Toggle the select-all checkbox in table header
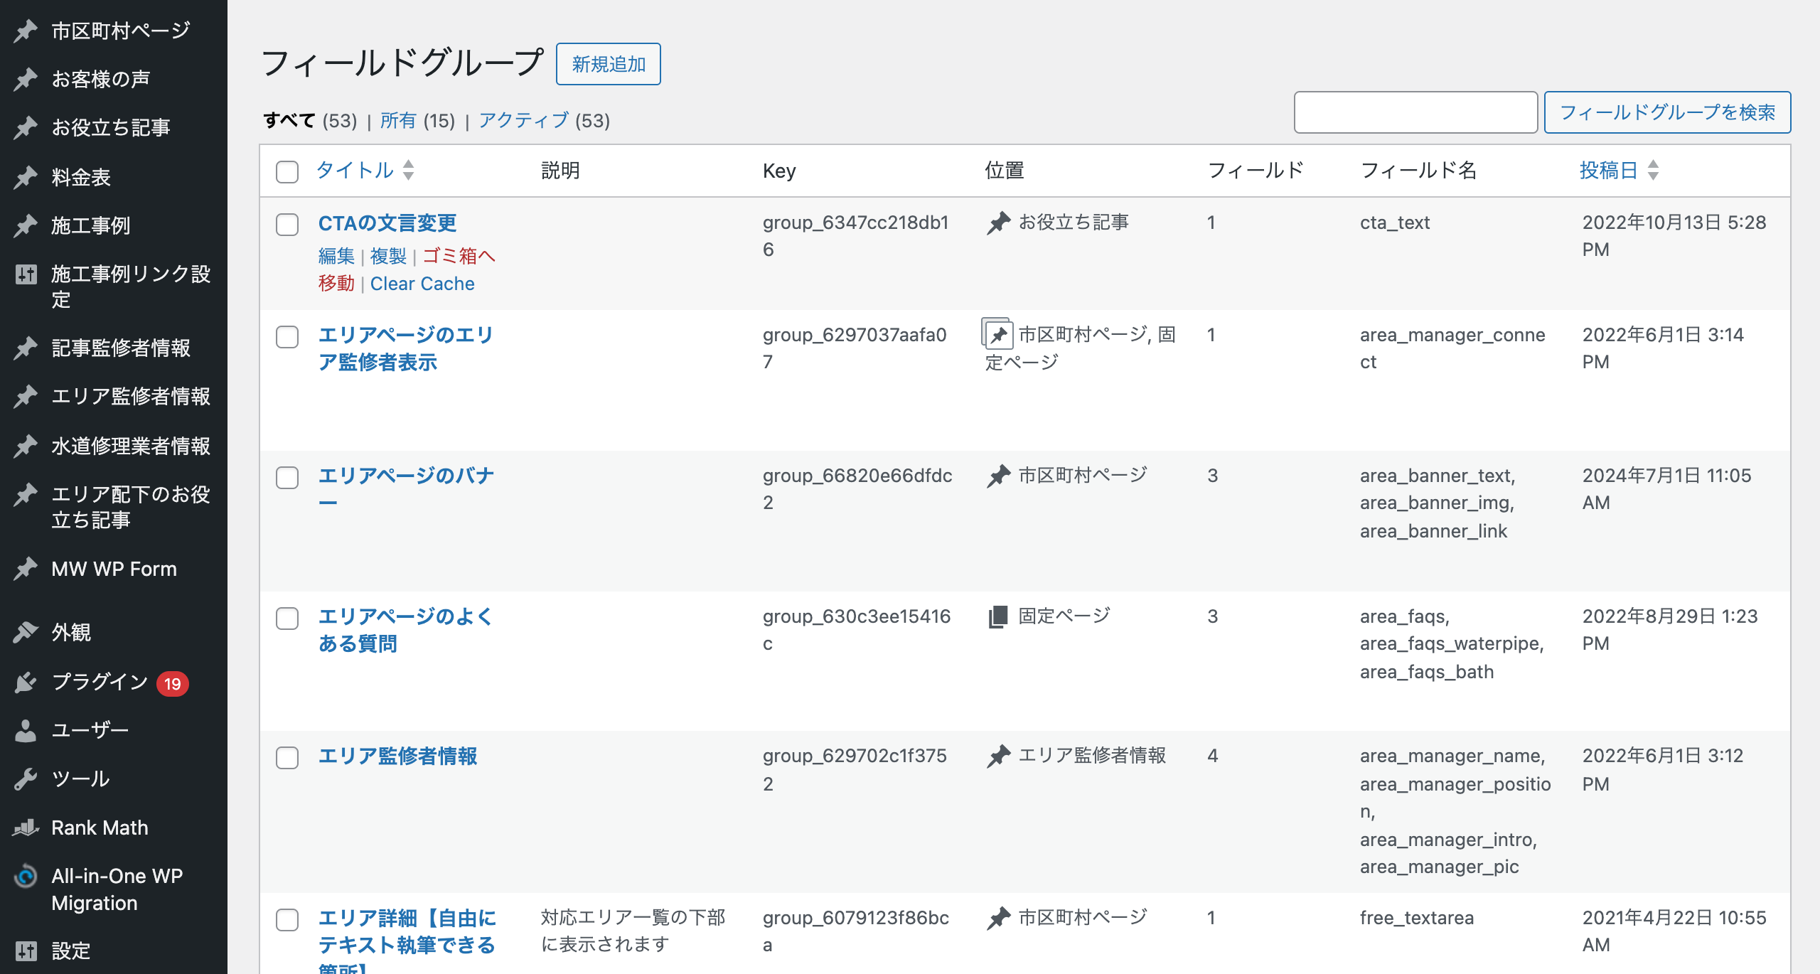Viewport: 1820px width, 974px height. pos(287,171)
